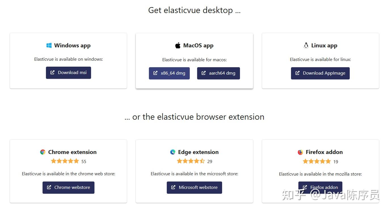The image size is (390, 211).
Task: Click the Edge browser icon
Action: (x=172, y=152)
